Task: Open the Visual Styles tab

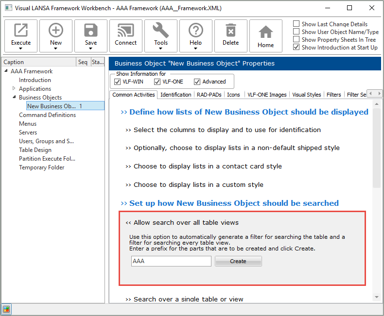Action: 306,95
